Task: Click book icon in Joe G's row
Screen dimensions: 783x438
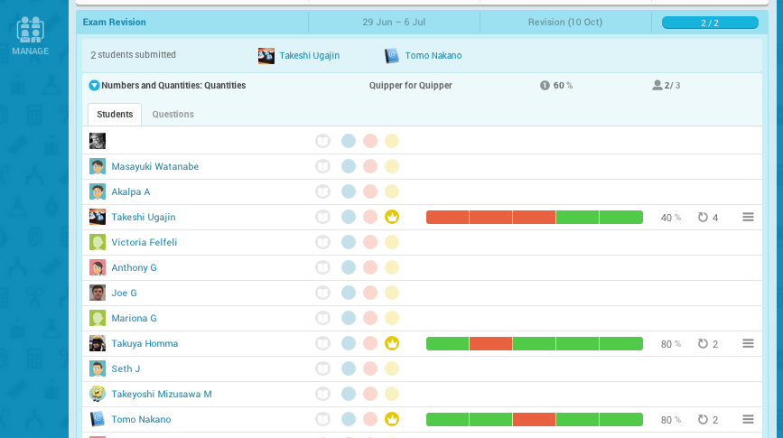Action: point(323,293)
